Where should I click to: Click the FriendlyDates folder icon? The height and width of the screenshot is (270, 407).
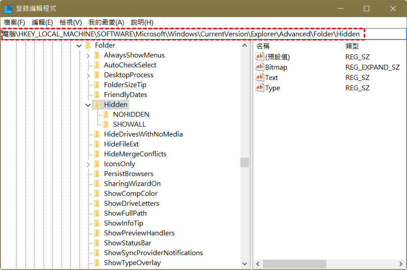tap(97, 95)
